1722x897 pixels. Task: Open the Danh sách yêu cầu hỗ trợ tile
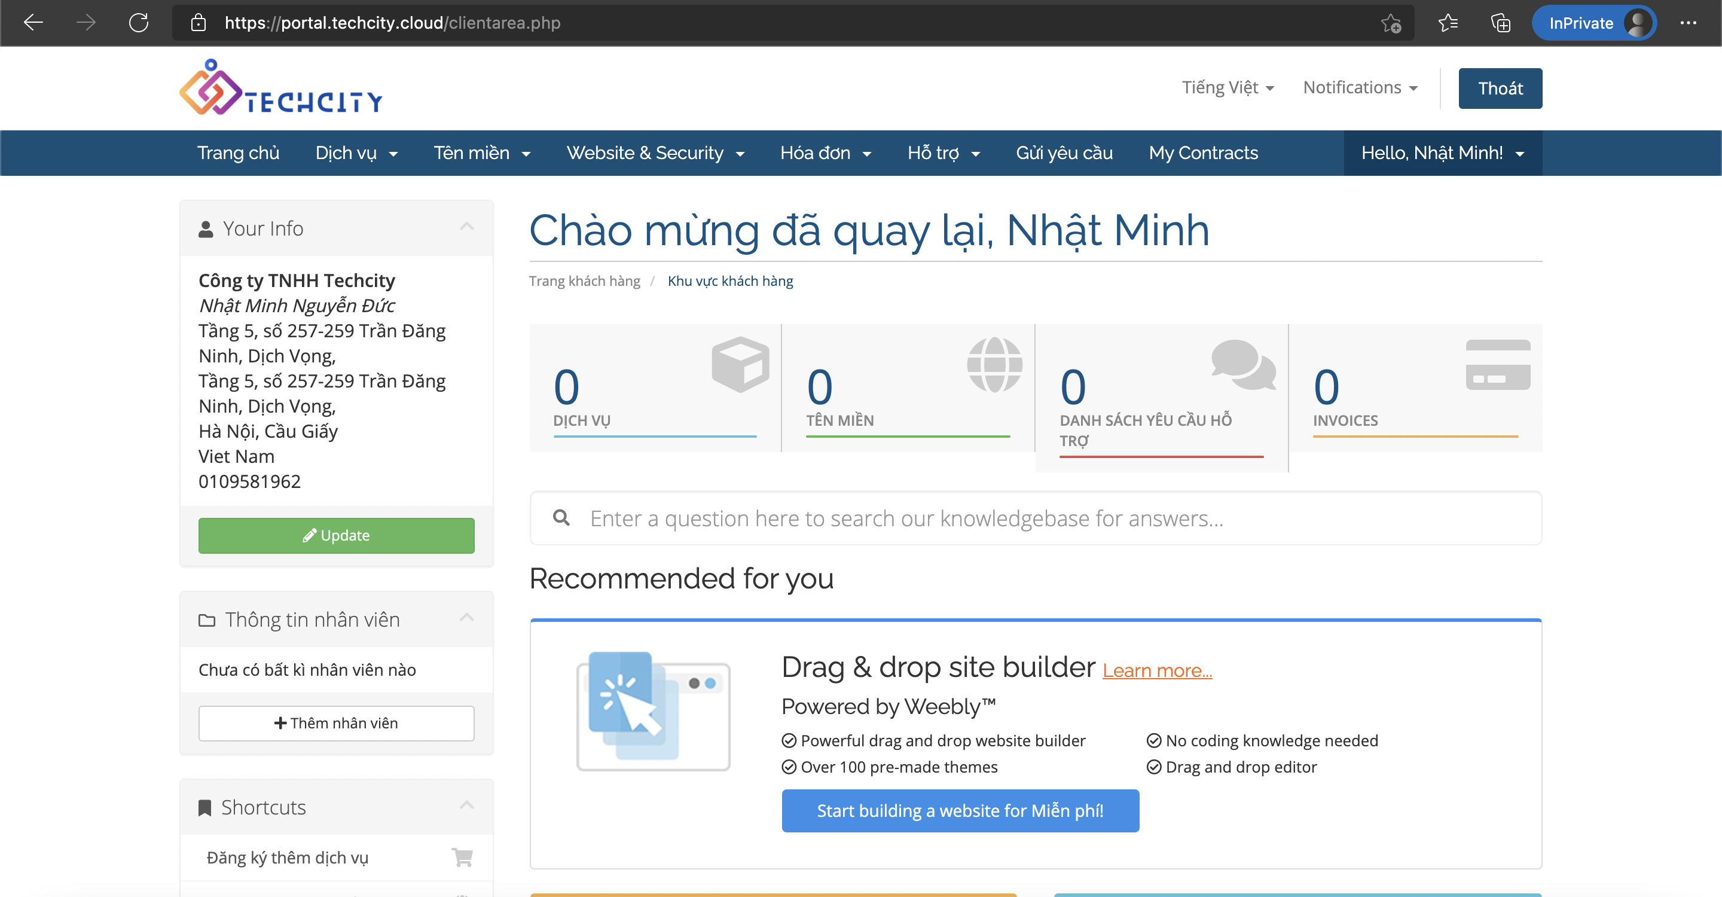(1162, 398)
